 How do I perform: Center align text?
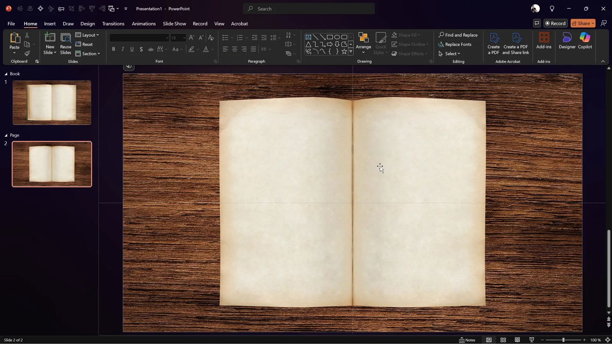235,49
